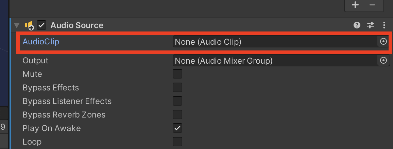The height and width of the screenshot is (149, 393).
Task: Click the Audio Source component title
Action: pyautogui.click(x=77, y=25)
